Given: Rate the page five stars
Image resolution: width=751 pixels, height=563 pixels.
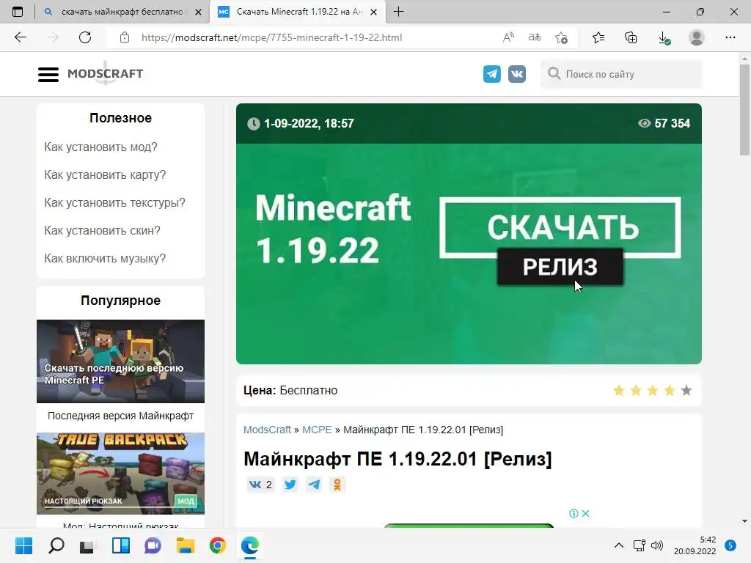Looking at the screenshot, I should [x=686, y=391].
